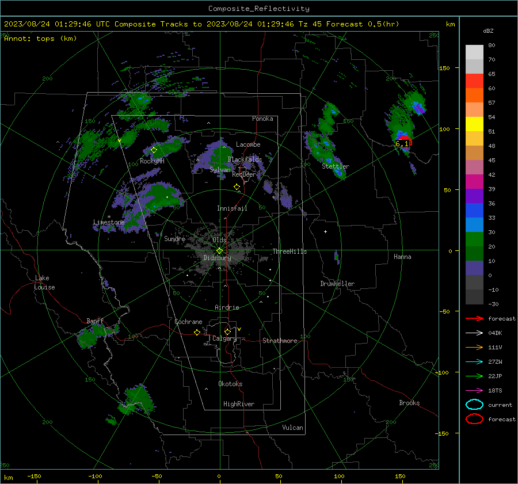518x484 pixels.
Task: Click the 'Annot: tops (km)' annotation label
Action: click(40, 39)
